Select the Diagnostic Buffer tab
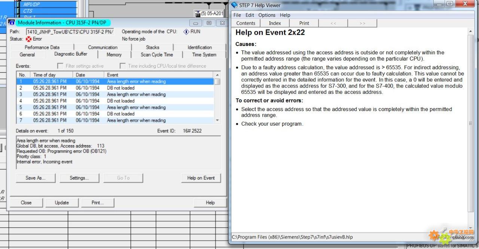479x249 pixels. [71, 54]
